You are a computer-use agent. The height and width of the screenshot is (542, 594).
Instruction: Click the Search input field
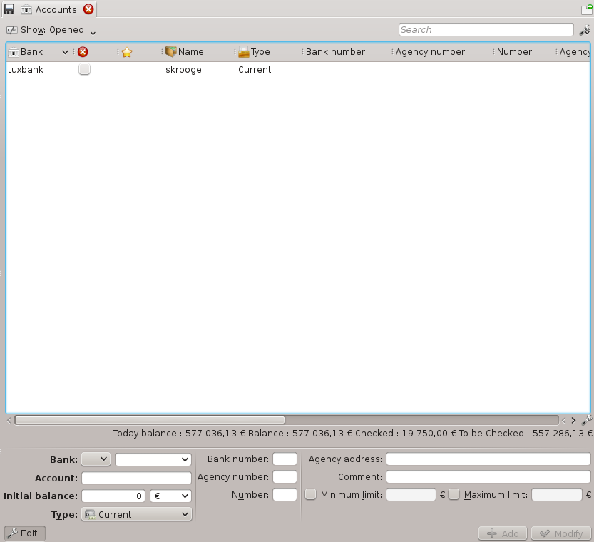click(x=486, y=29)
